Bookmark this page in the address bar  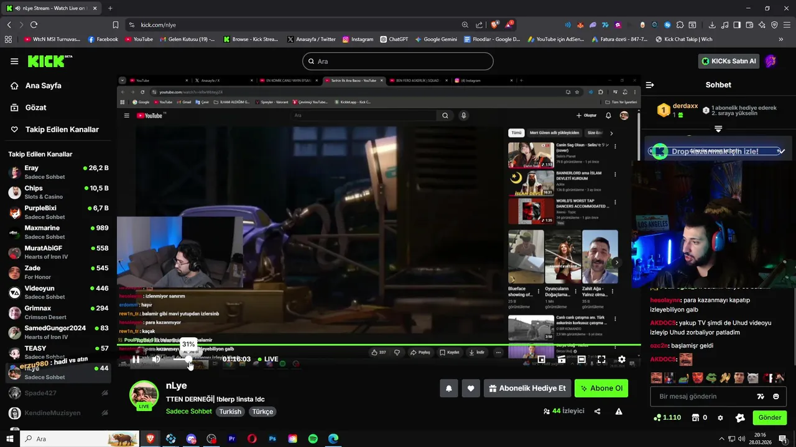pyautogui.click(x=116, y=25)
